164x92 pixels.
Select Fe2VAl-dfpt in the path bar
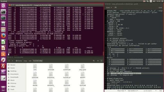tap(38, 61)
